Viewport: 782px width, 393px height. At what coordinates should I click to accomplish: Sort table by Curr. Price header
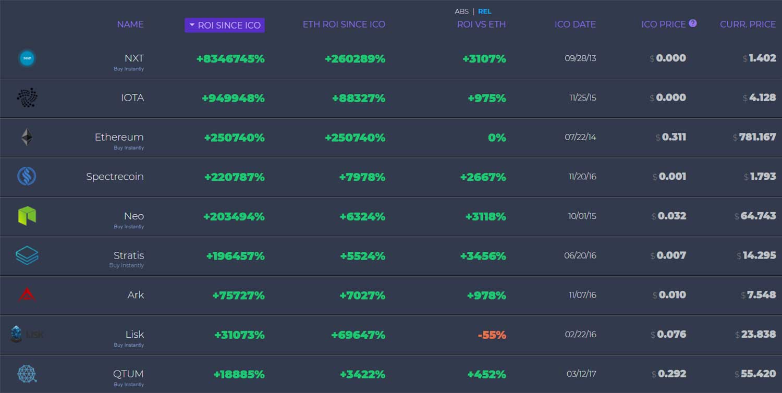(x=748, y=24)
